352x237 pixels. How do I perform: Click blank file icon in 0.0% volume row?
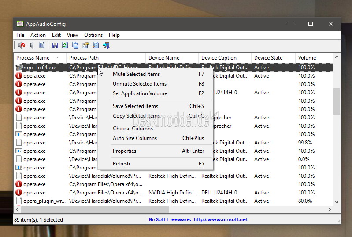19,159
